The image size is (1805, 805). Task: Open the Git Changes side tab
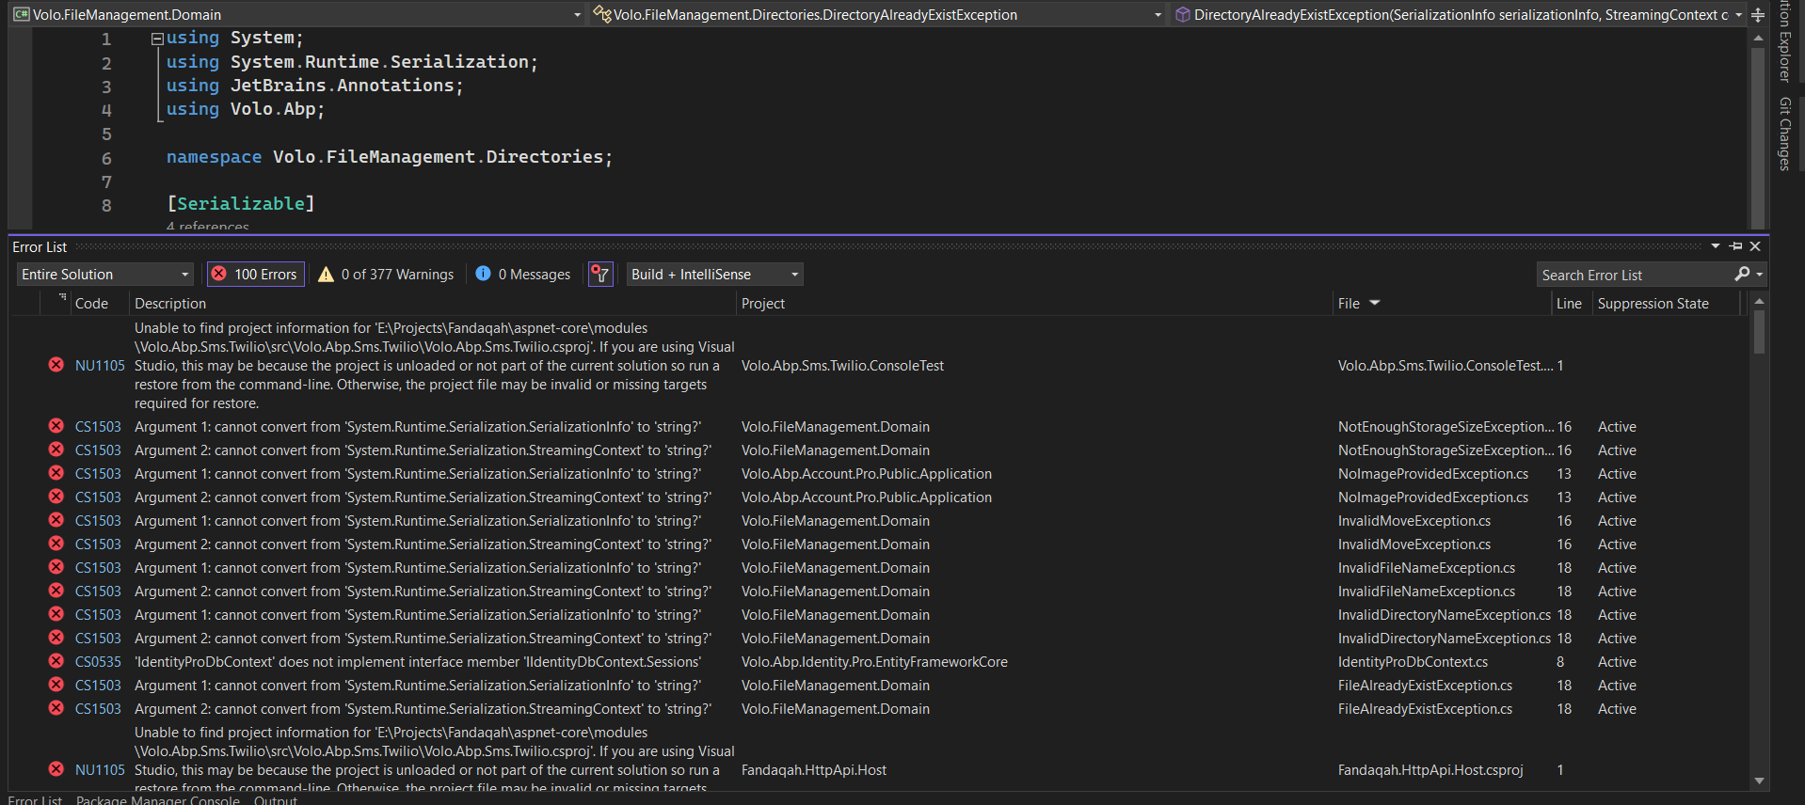pos(1784,134)
